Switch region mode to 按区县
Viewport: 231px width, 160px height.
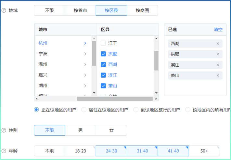[111, 10]
